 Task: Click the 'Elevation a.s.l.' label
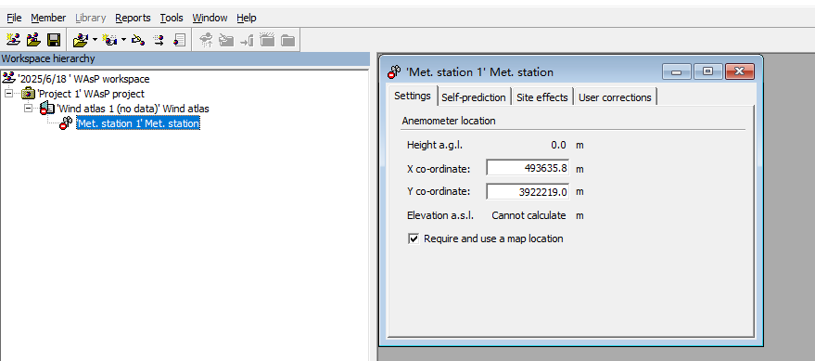pyautogui.click(x=440, y=215)
